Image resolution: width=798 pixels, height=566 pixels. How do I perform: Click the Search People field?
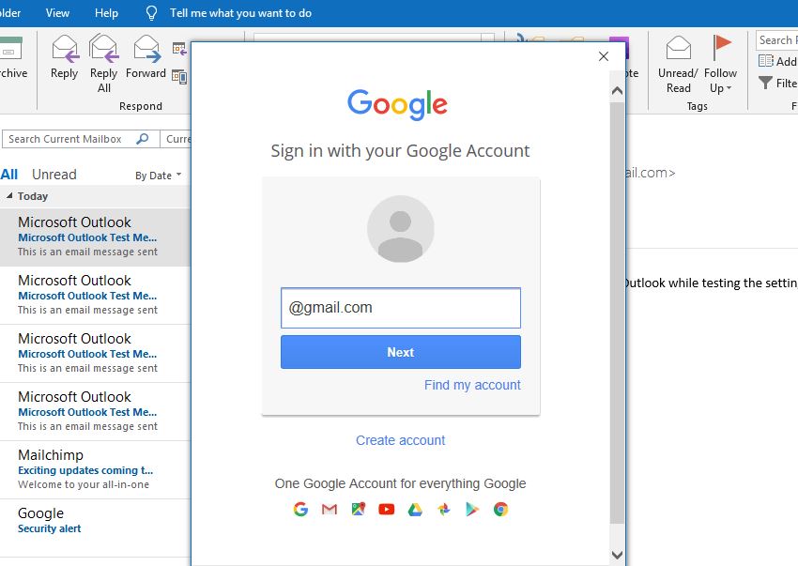(x=776, y=40)
